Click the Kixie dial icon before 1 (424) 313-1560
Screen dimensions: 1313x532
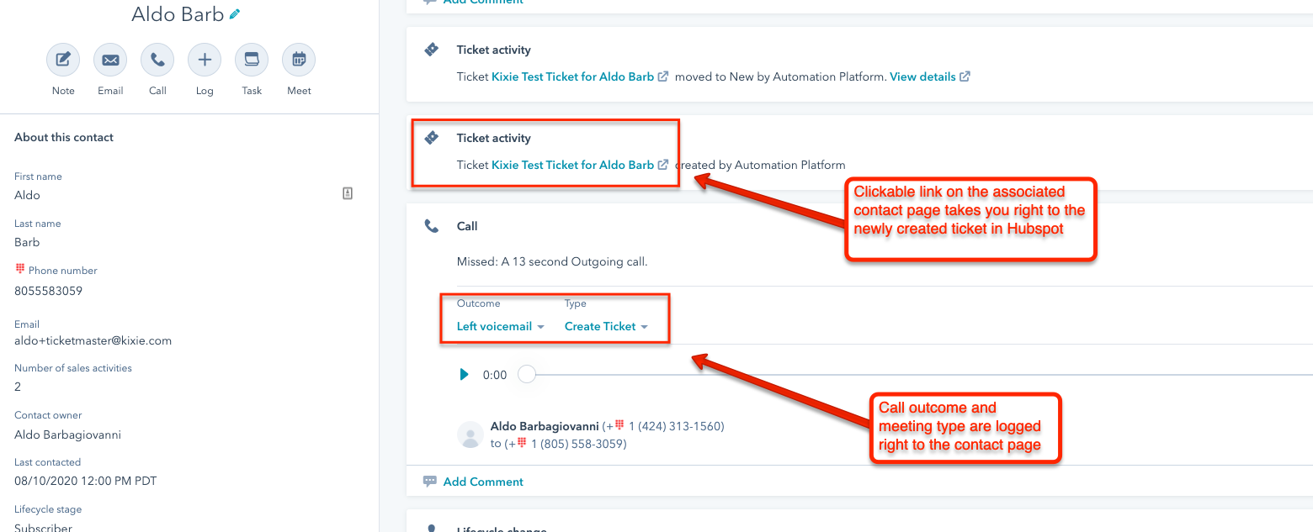click(x=619, y=425)
